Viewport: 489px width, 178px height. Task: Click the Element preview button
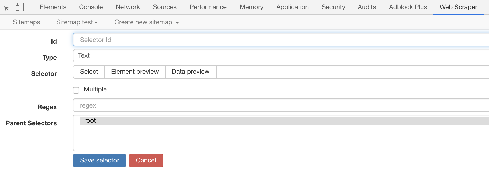click(x=135, y=72)
